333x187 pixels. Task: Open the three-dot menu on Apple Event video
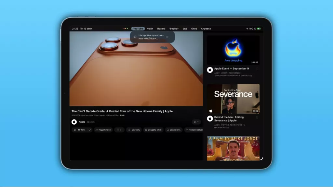tap(257, 69)
